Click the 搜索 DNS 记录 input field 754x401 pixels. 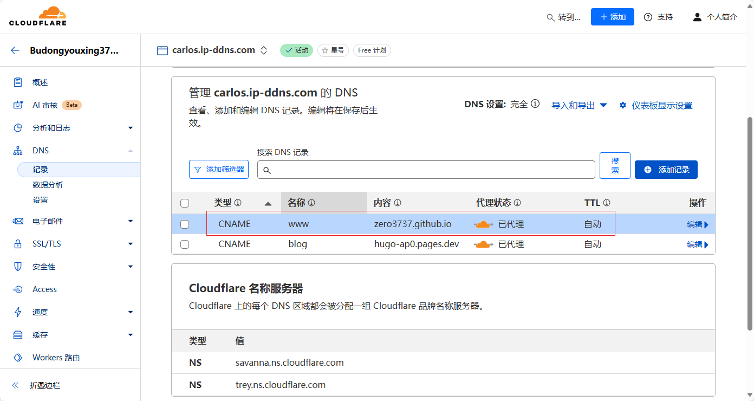(x=426, y=170)
